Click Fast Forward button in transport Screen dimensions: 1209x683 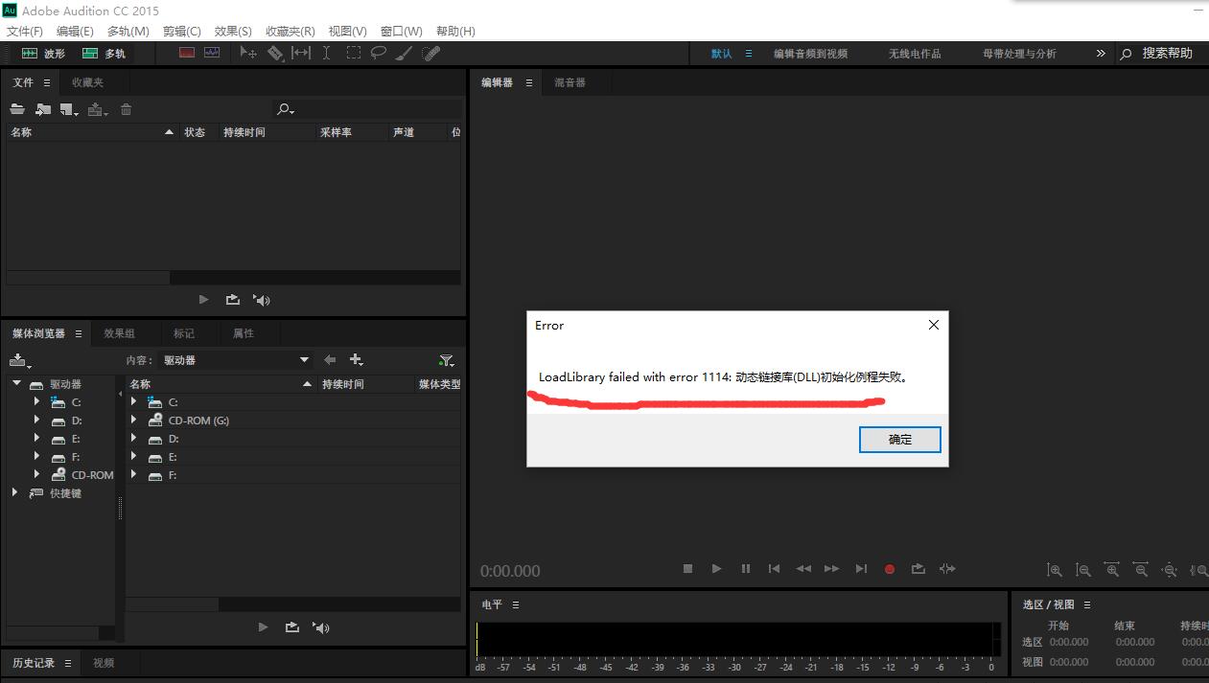(x=832, y=568)
